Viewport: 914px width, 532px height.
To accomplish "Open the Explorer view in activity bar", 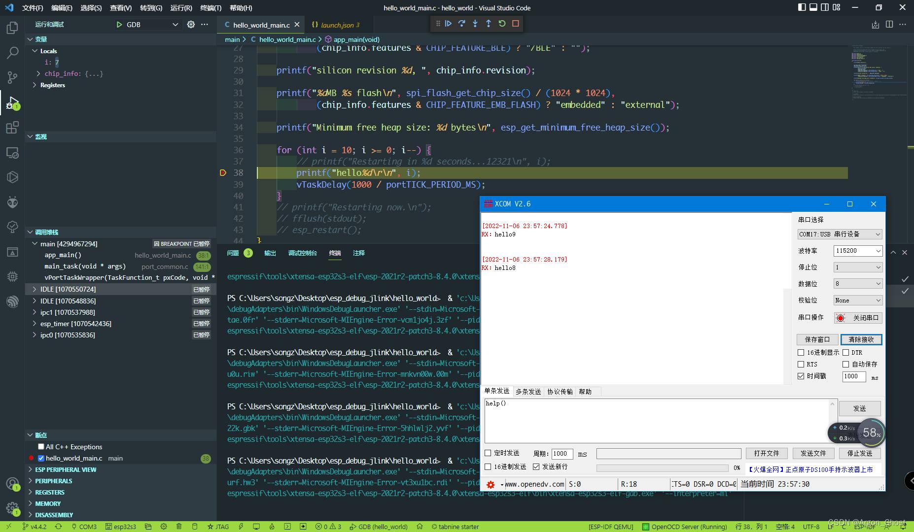I will pos(12,28).
